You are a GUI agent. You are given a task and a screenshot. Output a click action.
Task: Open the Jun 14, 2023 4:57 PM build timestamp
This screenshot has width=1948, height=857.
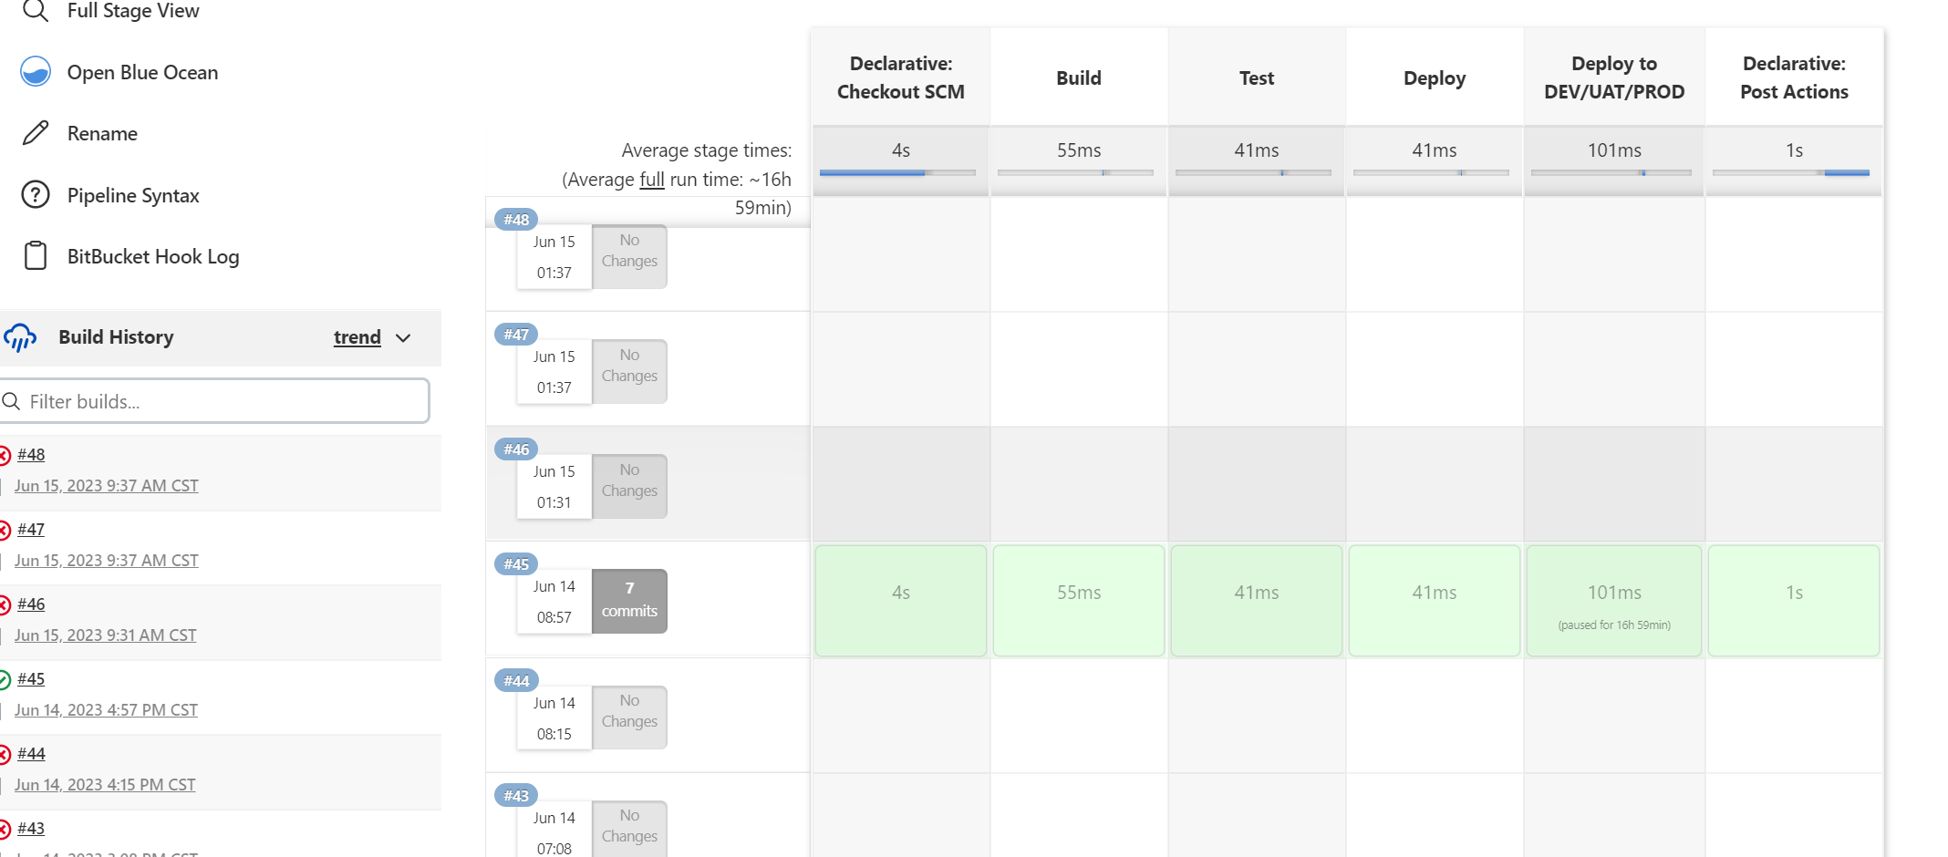106,710
